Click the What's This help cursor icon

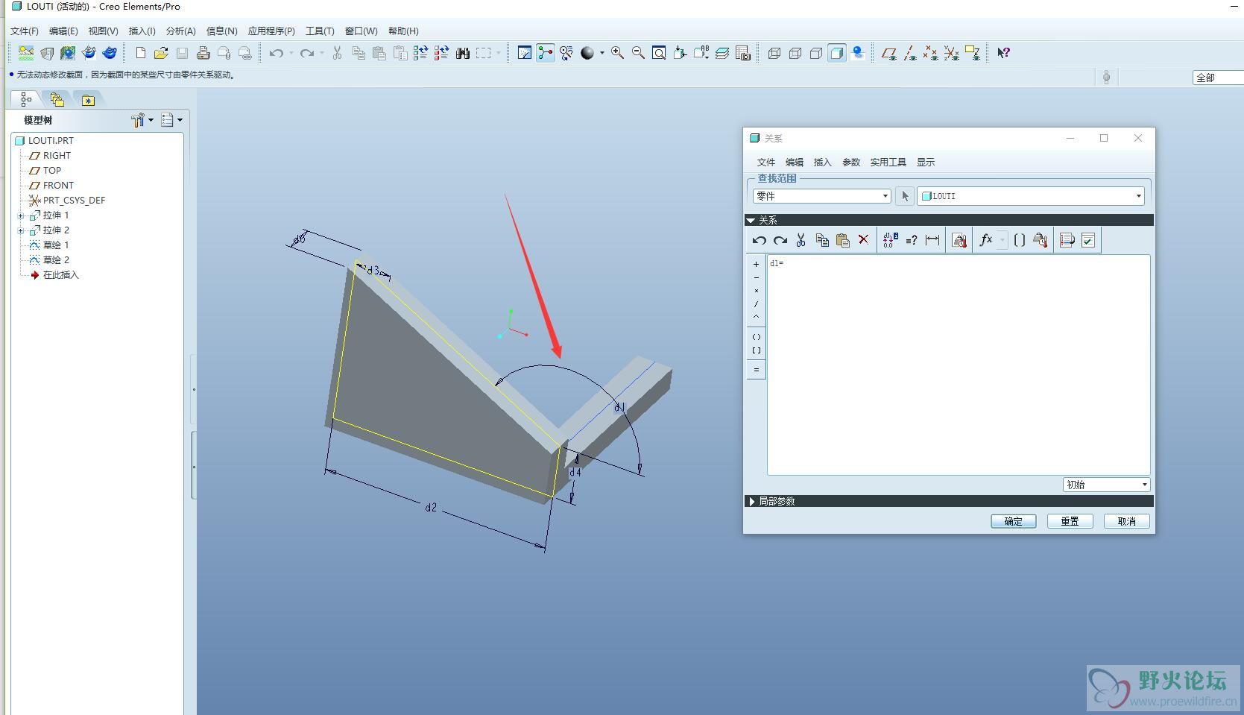1004,53
